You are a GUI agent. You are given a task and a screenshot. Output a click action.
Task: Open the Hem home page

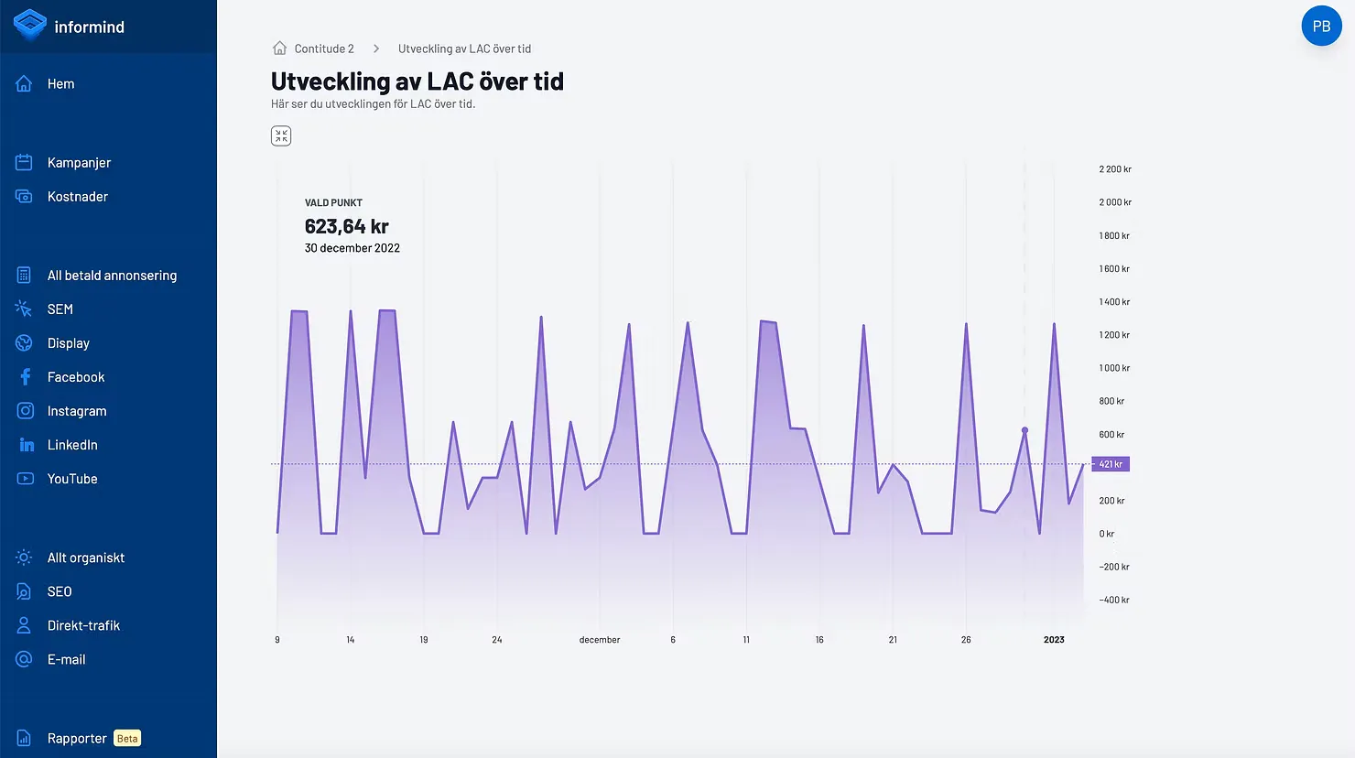pos(60,84)
